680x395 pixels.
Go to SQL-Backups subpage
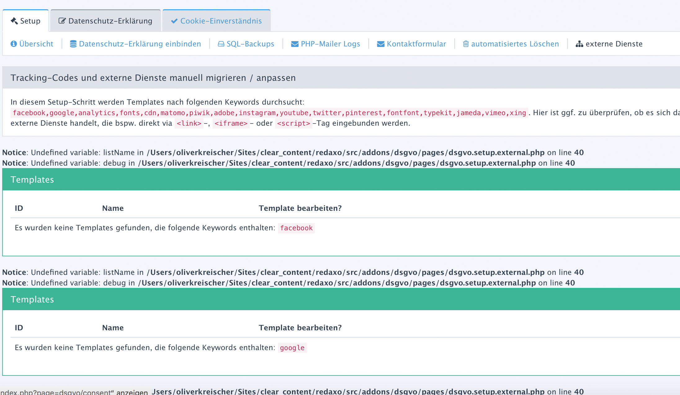point(250,44)
